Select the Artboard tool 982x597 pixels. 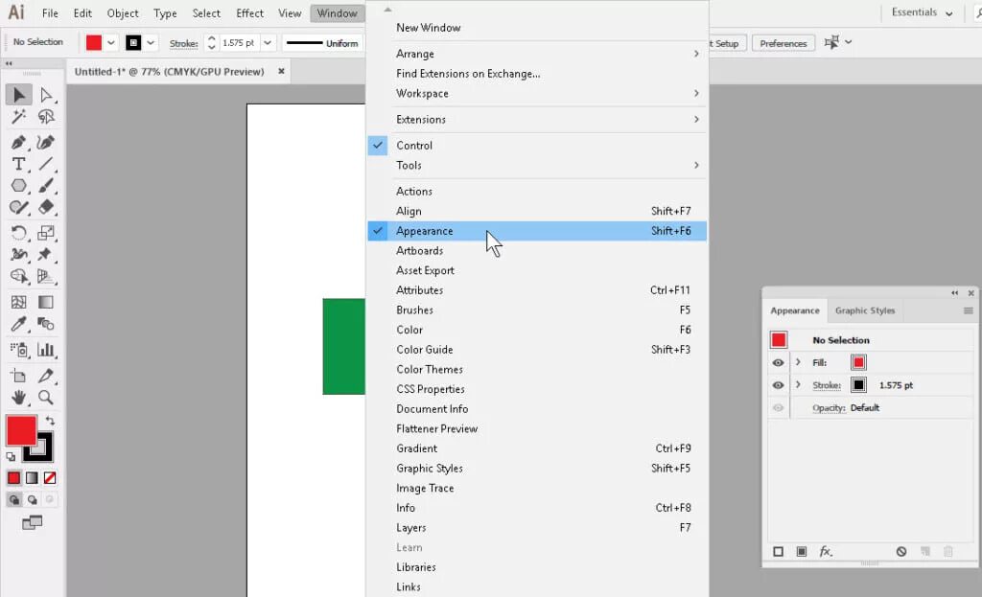pos(19,376)
